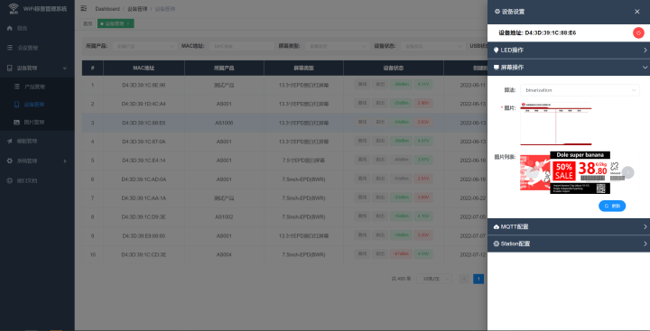650x331 pixels.
Task: Open 模板管理 in the sidebar
Action: (x=37, y=142)
